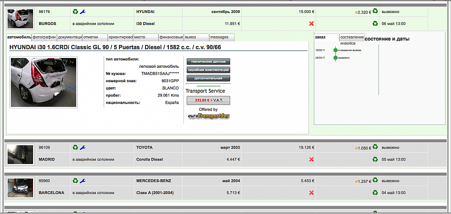Open the ориентировочно tab
Image resolution: width=451 pixels, height=214 pixels.
120,37
